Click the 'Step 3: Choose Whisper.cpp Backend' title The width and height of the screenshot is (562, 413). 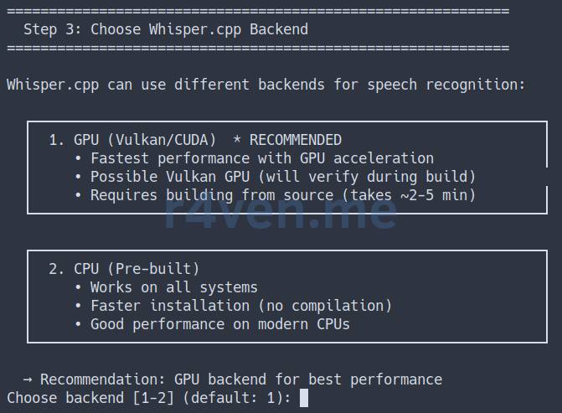(x=166, y=29)
